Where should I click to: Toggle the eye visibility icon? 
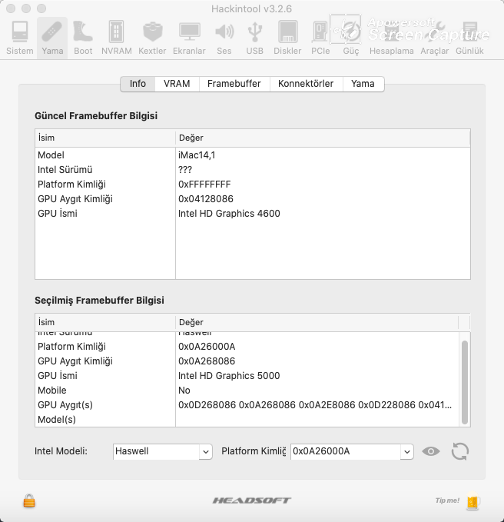coord(431,451)
